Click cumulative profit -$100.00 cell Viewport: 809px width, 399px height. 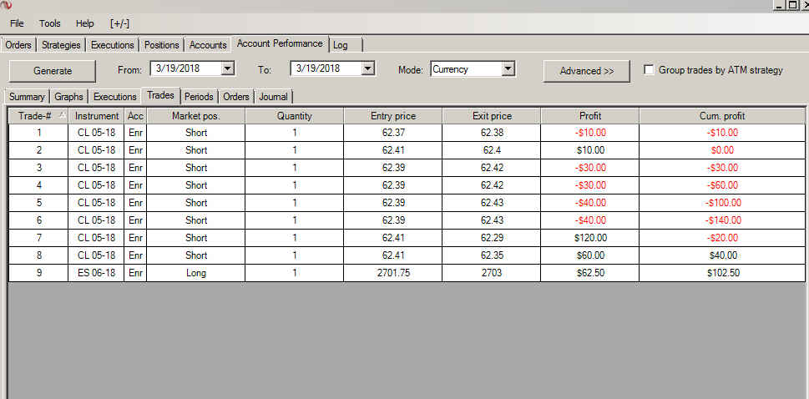(x=722, y=203)
